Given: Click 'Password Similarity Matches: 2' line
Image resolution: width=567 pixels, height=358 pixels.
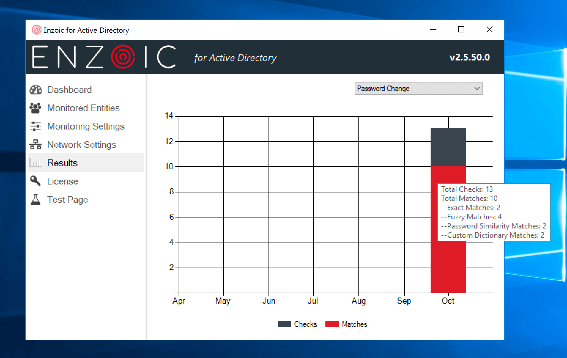Looking at the screenshot, I should pyautogui.click(x=494, y=226).
